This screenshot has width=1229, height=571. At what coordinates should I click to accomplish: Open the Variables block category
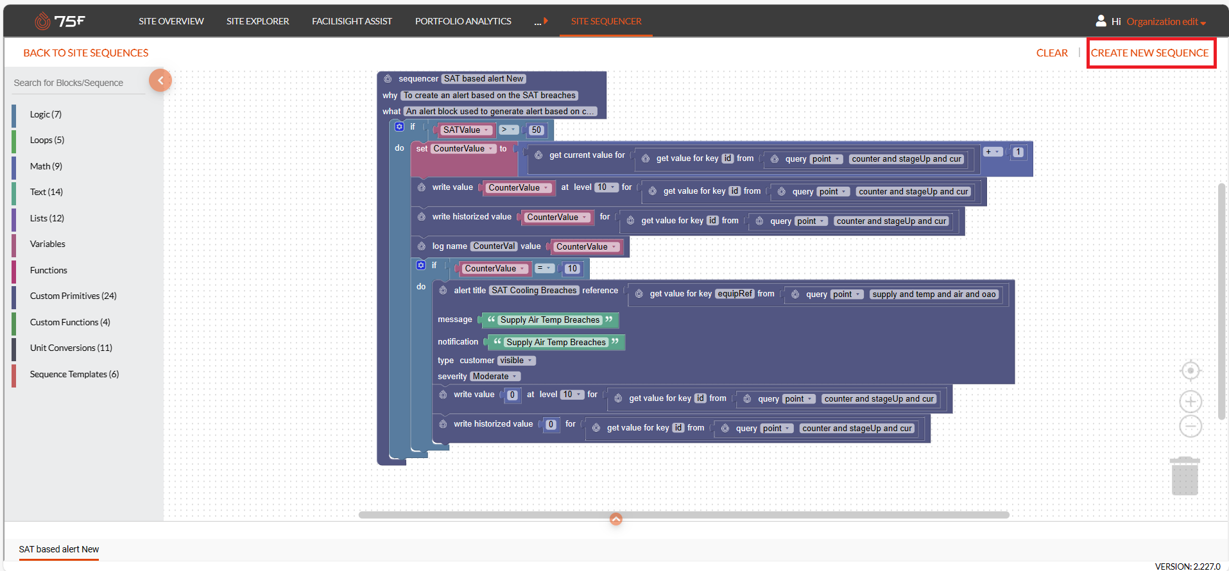[47, 244]
